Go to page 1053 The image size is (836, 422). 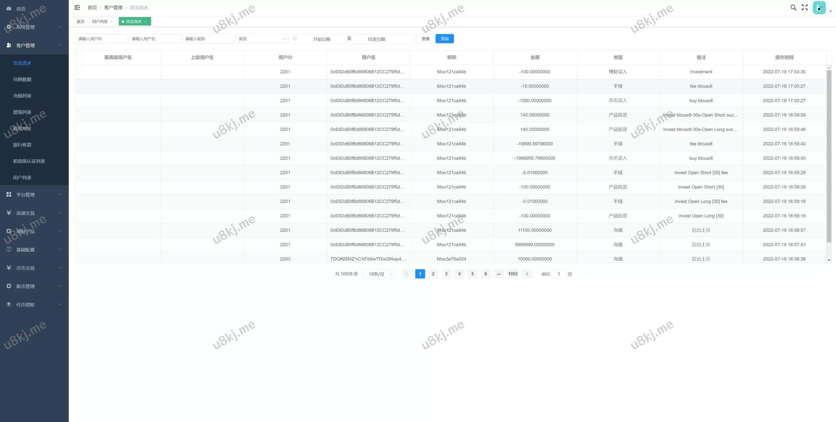(513, 274)
